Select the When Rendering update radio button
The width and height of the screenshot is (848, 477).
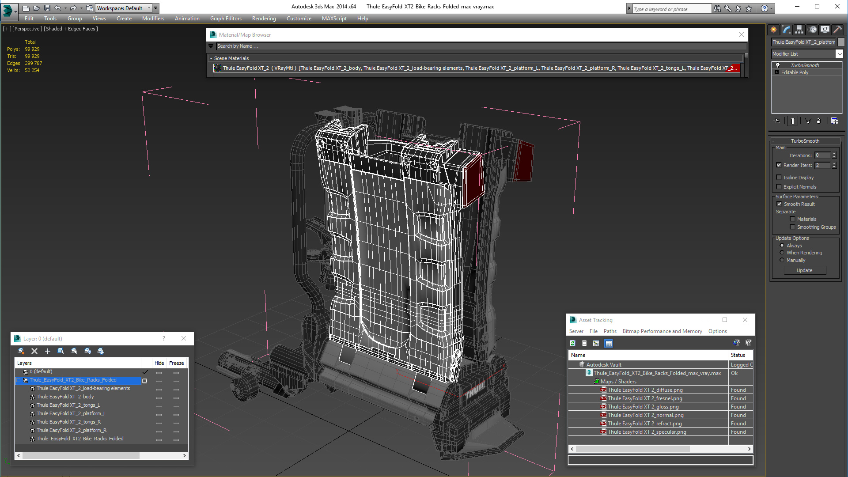click(782, 253)
